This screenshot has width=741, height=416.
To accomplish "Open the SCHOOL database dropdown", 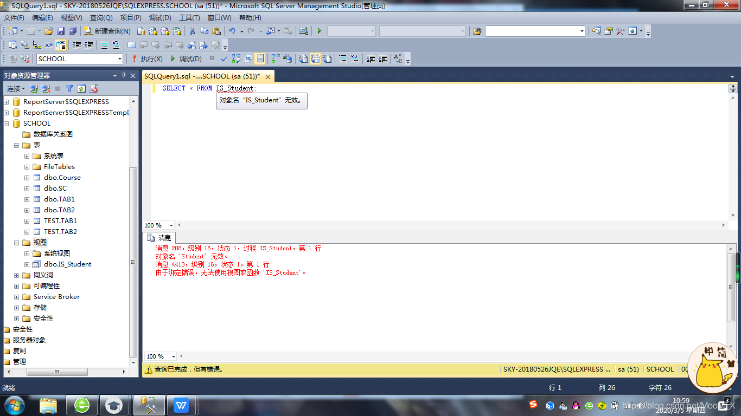I will [x=120, y=58].
